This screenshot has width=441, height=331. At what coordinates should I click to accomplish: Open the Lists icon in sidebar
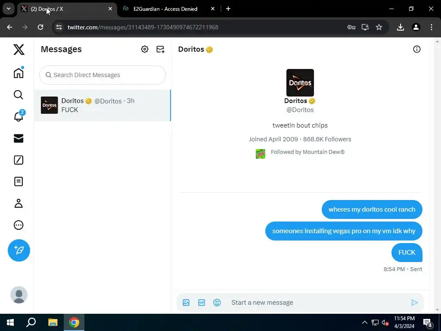tap(19, 181)
